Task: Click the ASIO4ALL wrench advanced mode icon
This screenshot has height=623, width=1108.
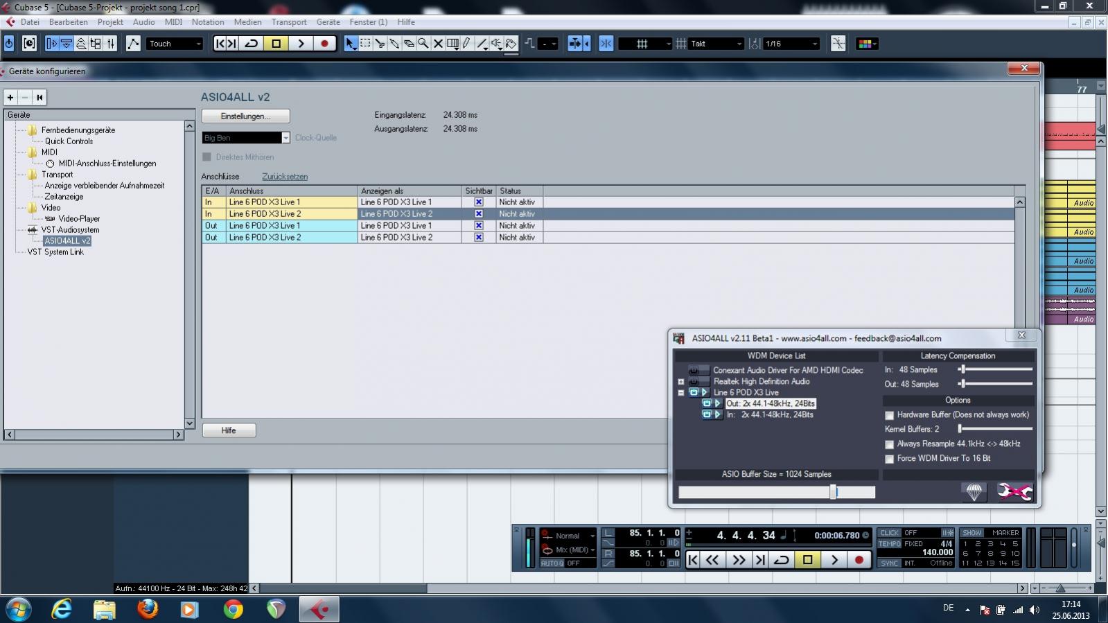Action: point(1014,491)
